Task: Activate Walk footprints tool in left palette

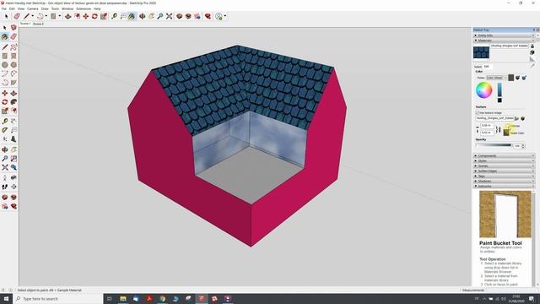Action: point(5,187)
